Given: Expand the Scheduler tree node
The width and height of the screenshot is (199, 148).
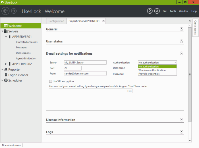Looking at the screenshot, I should (x=2, y=81).
